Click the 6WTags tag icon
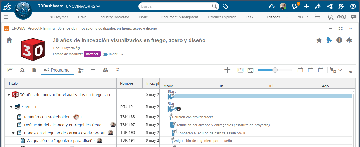This screenshot has width=360, height=147. [225, 6]
